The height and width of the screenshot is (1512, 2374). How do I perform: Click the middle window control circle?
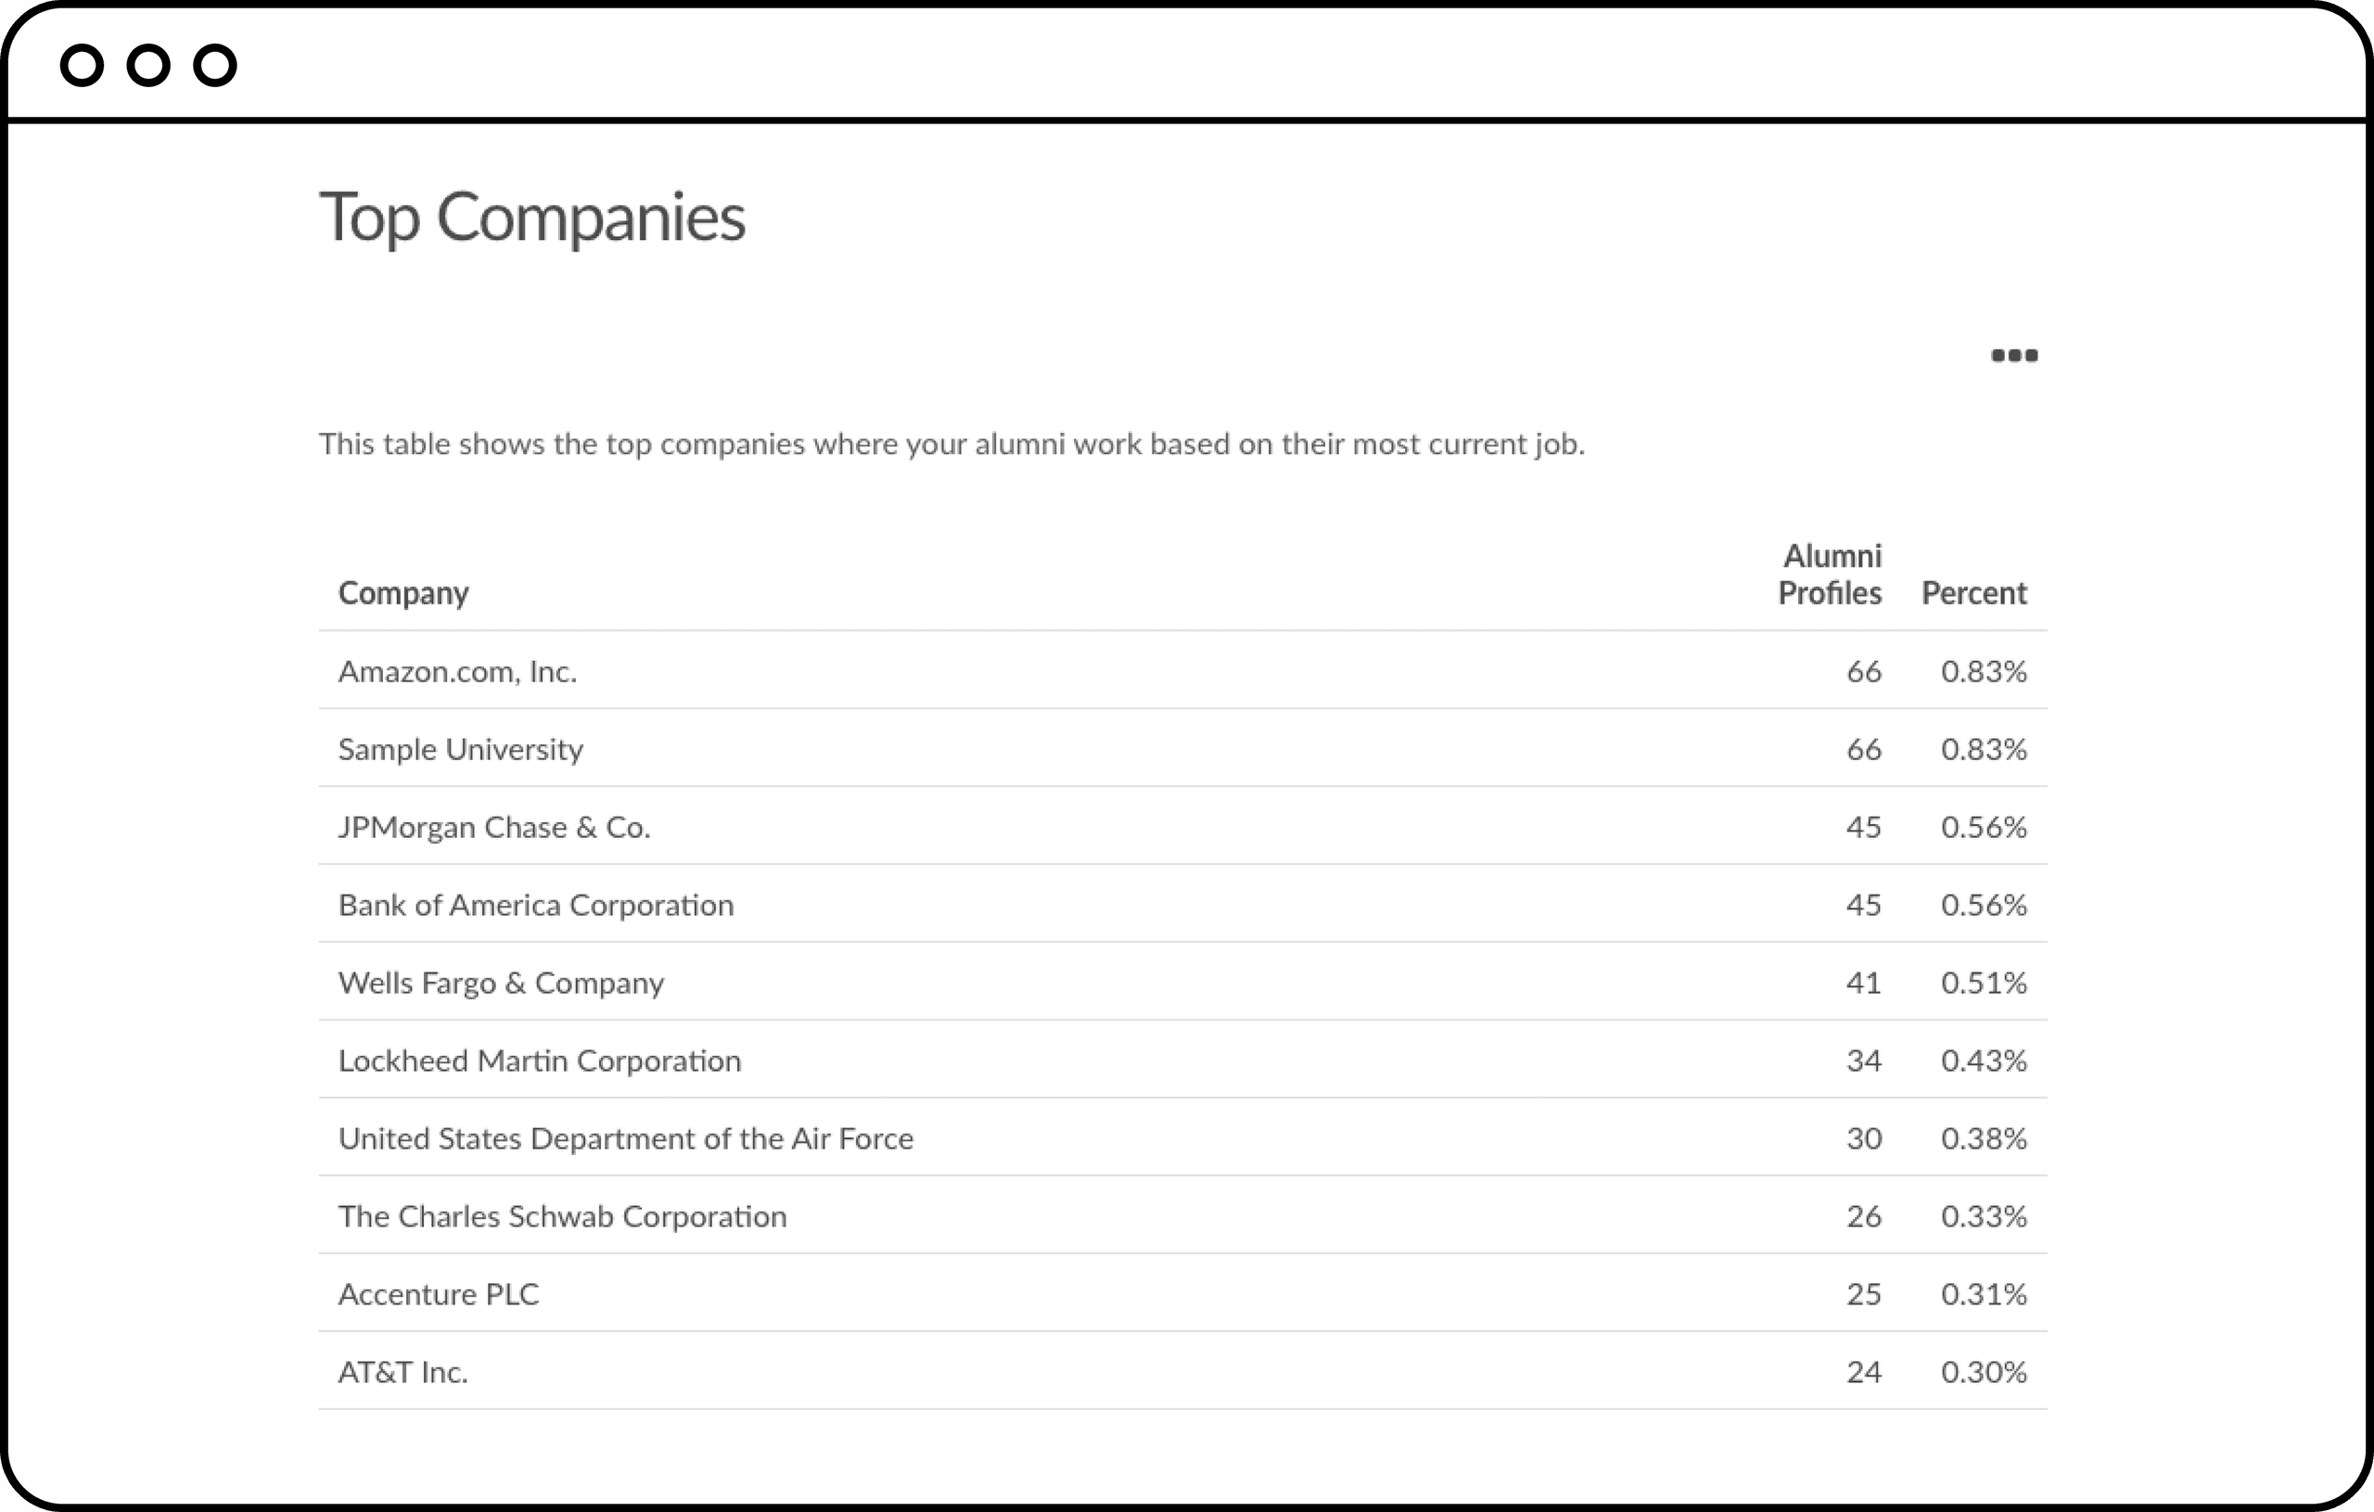point(149,66)
